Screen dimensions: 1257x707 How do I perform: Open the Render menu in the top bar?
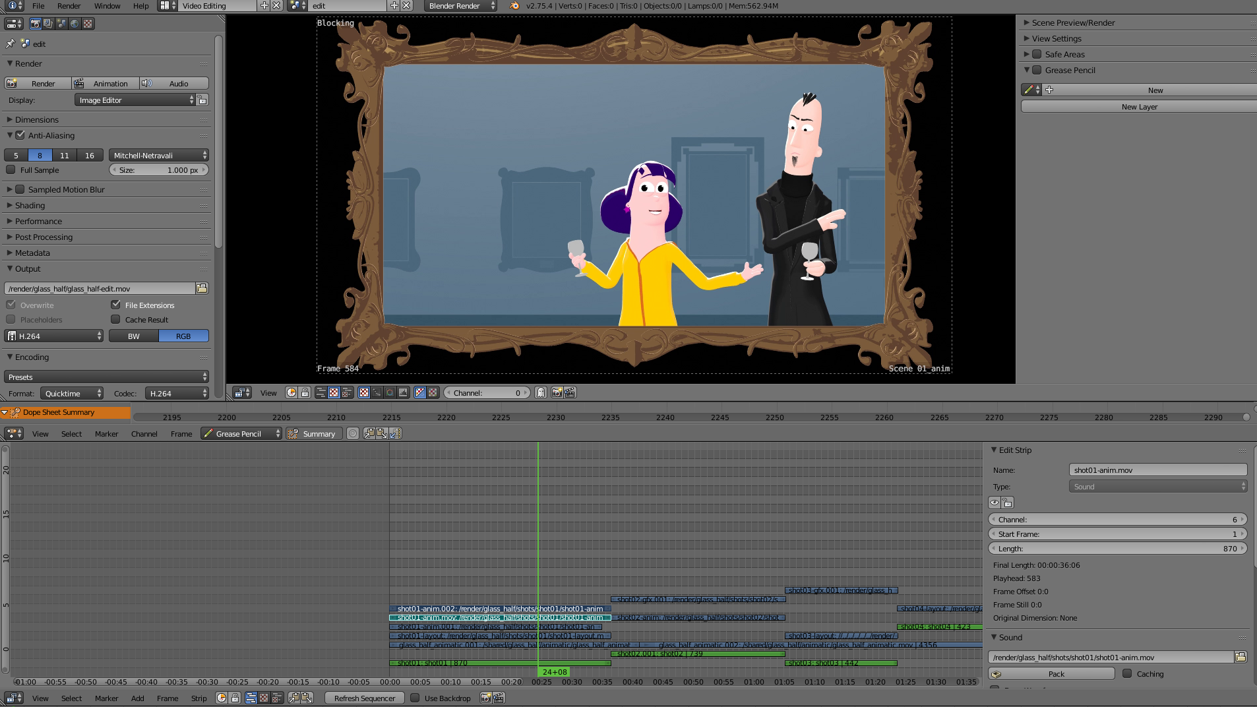(69, 6)
